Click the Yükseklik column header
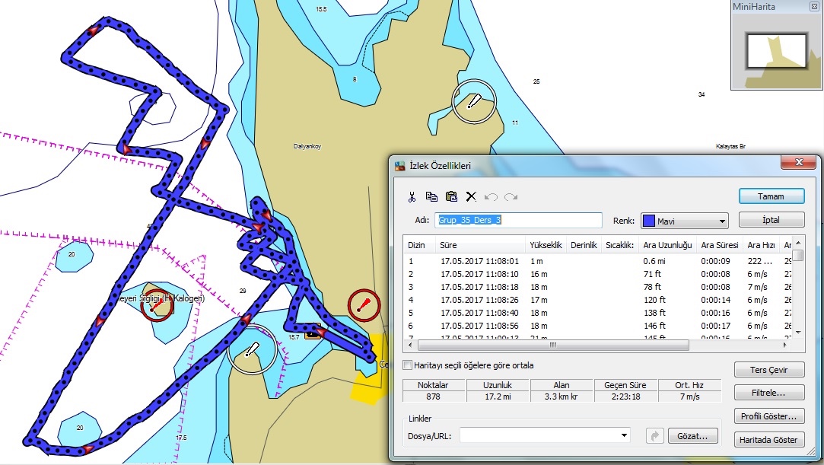The height and width of the screenshot is (465, 824). tap(546, 245)
